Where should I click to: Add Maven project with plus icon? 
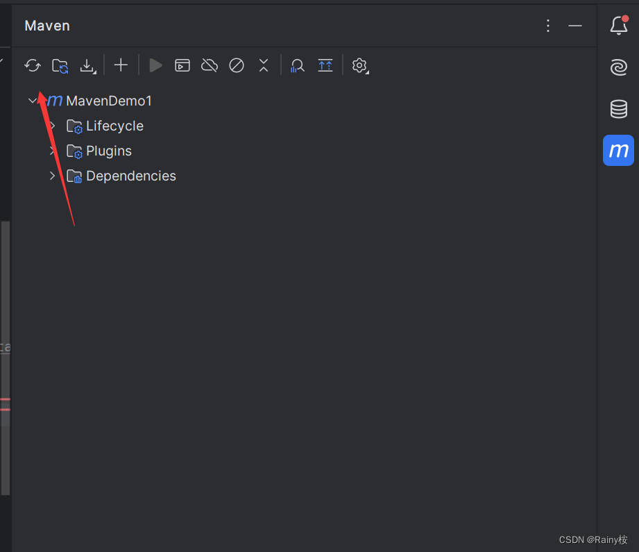(x=121, y=65)
